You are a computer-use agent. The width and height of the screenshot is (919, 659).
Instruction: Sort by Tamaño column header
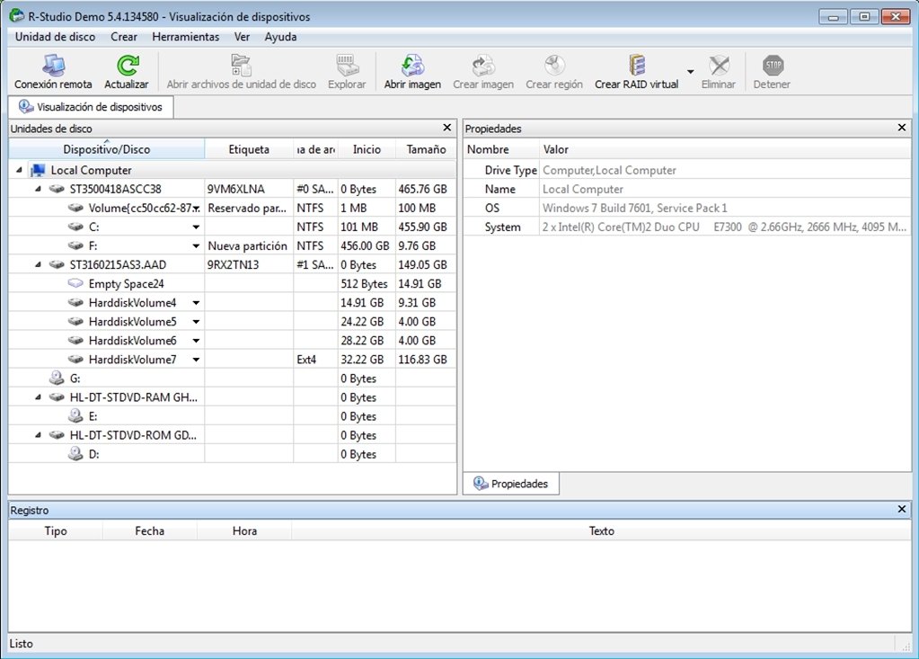pos(426,149)
